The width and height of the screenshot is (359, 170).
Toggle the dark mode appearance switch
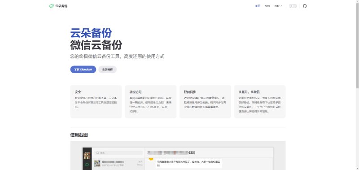293,6
